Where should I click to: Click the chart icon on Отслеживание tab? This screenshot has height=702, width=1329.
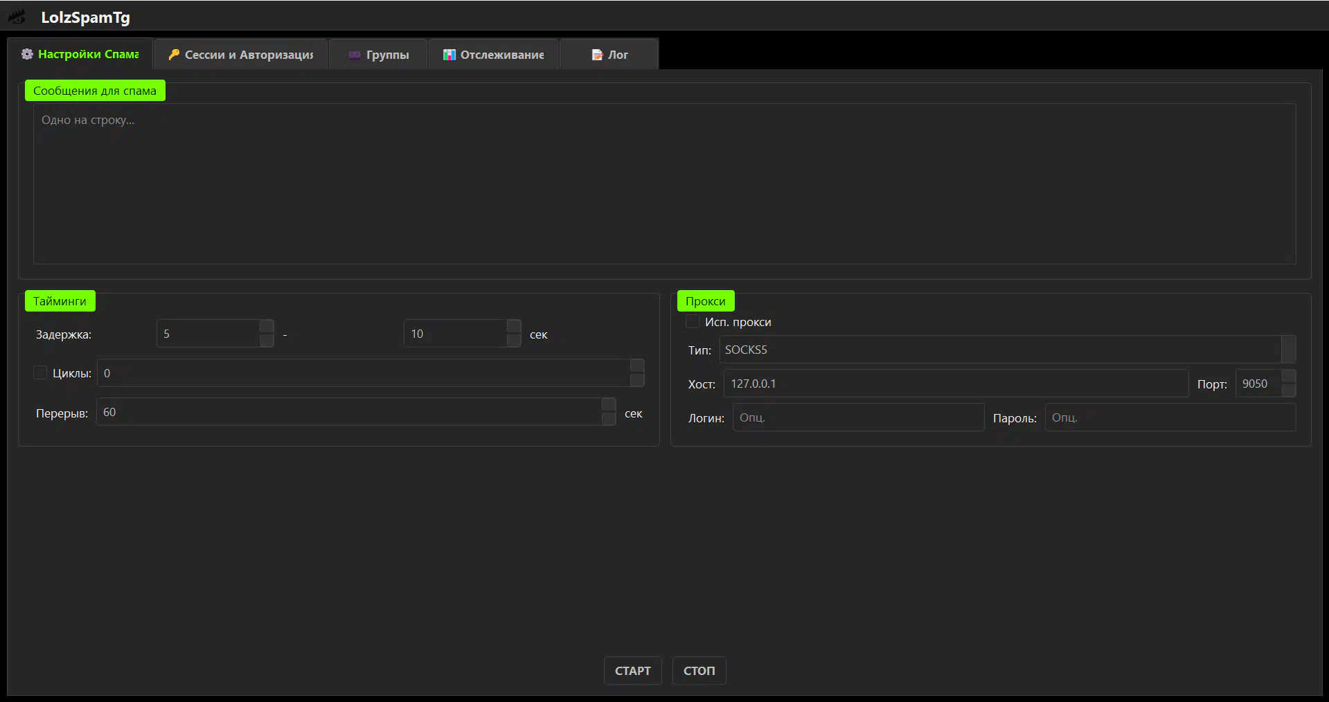(449, 55)
